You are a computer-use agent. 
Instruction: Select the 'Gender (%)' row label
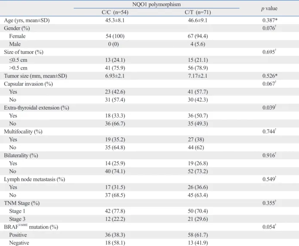coord(17,28)
